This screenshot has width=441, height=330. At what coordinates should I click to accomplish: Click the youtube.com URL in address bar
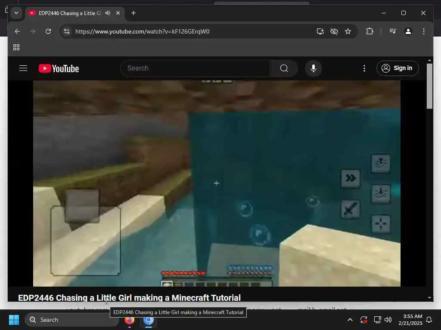[x=142, y=31]
